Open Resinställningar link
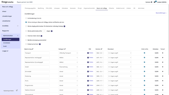This screenshot has height=95, width=169. click(x=161, y=13)
